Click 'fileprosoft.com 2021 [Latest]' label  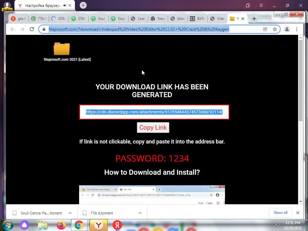[67, 60]
